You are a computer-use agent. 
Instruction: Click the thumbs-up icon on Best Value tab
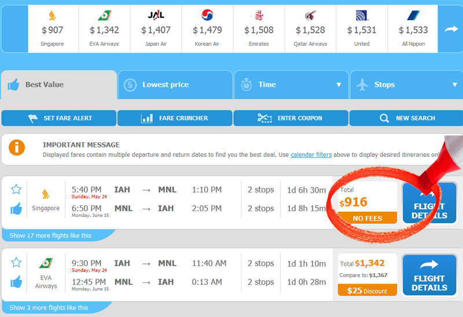pyautogui.click(x=13, y=84)
